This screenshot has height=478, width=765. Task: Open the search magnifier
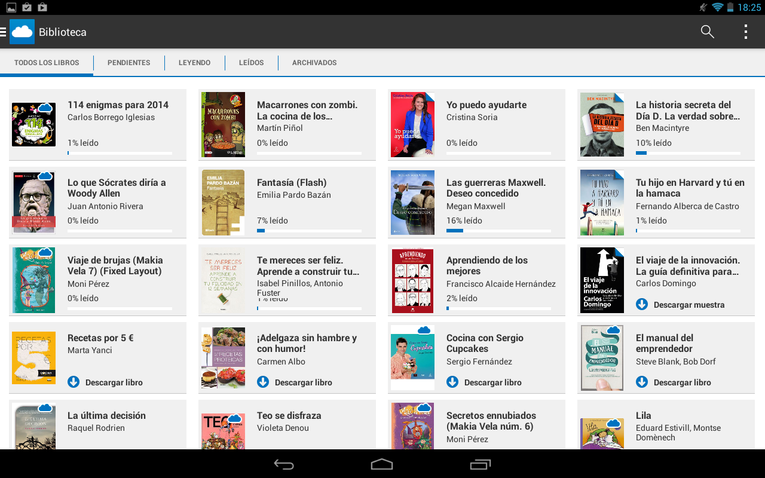(708, 32)
